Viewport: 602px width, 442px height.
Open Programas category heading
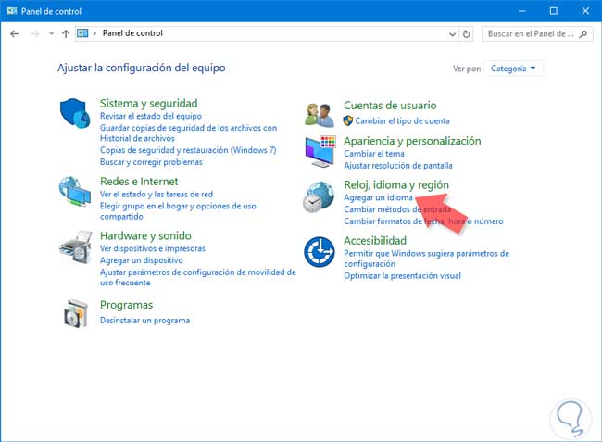point(126,305)
